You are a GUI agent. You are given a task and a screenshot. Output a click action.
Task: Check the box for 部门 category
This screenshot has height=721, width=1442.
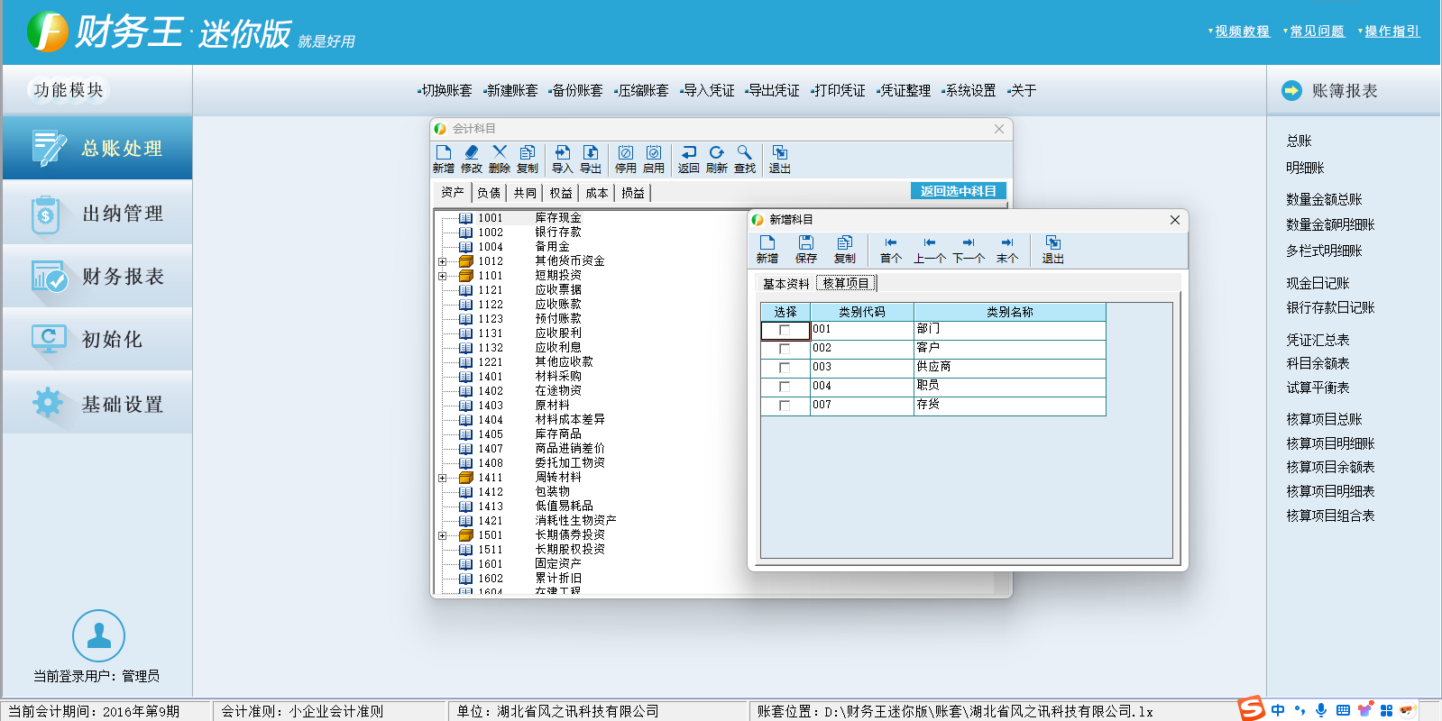[x=785, y=330]
